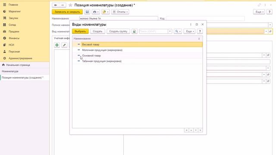
Task: Open the Отчеты dropdown
Action: 120,12
